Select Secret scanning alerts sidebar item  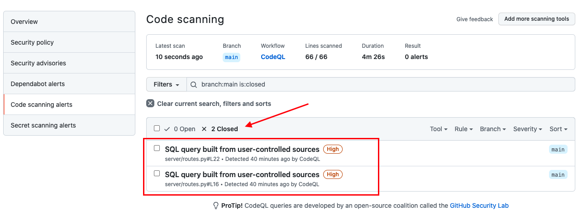click(69, 125)
